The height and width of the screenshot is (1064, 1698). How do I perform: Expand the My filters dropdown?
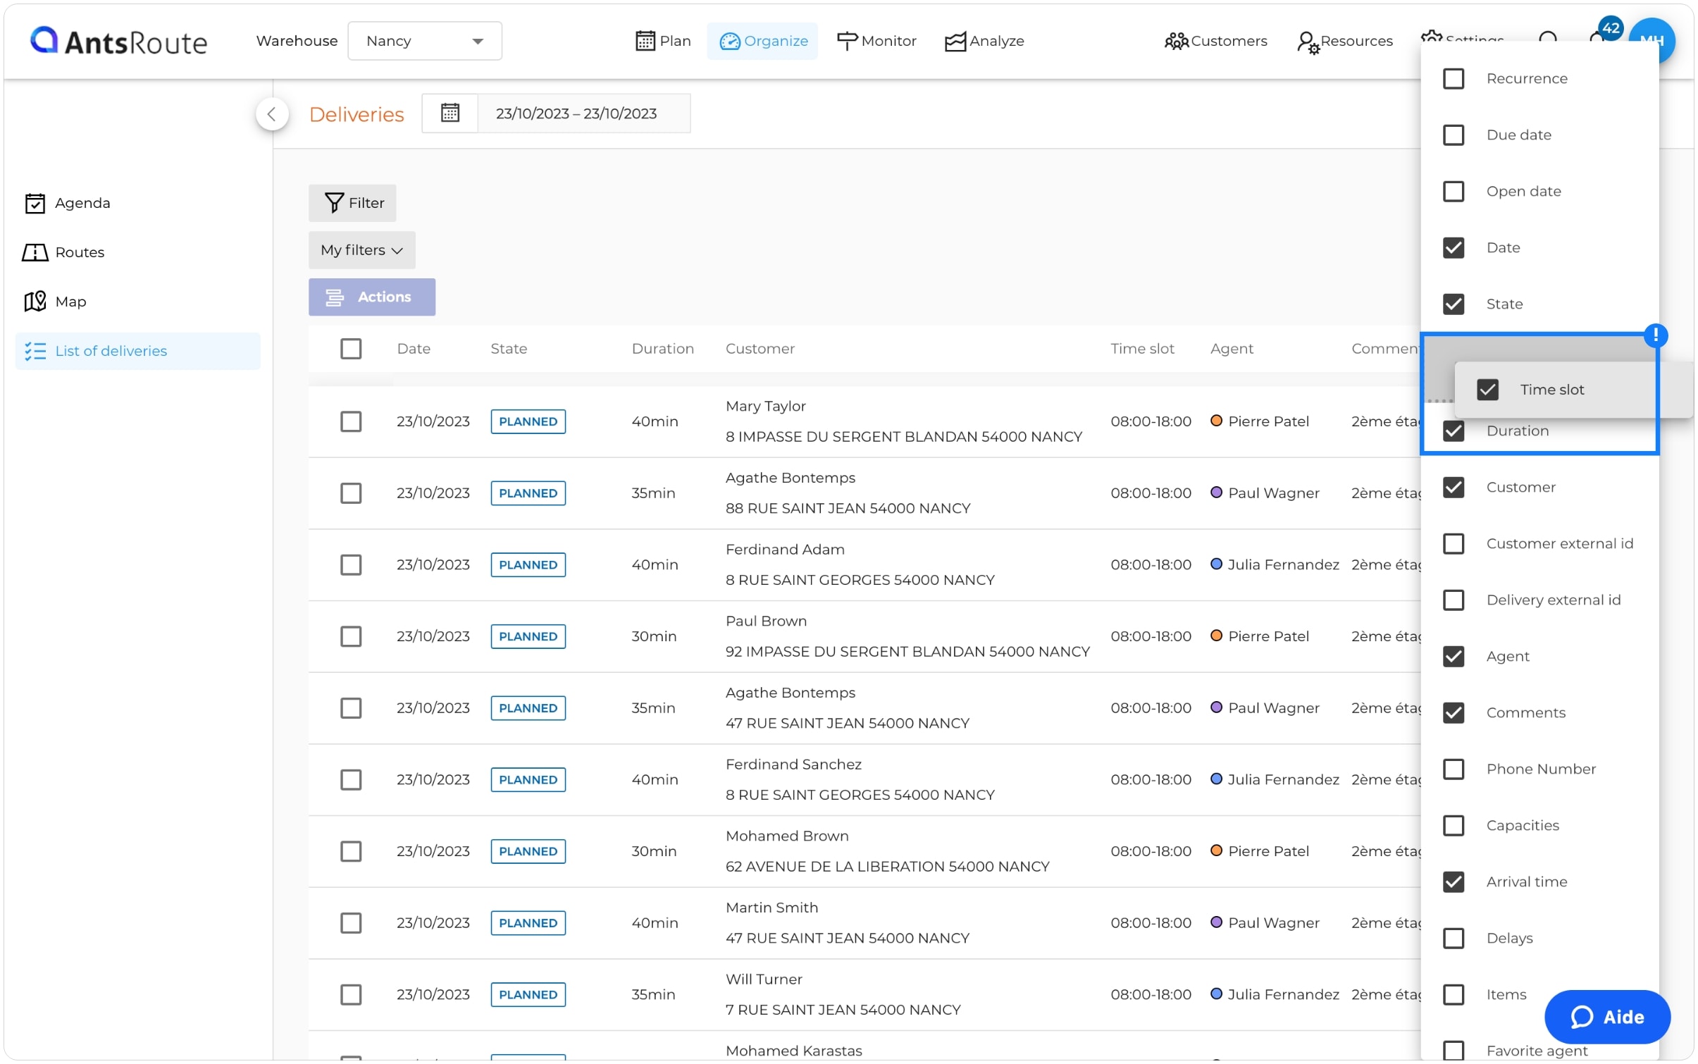click(361, 249)
